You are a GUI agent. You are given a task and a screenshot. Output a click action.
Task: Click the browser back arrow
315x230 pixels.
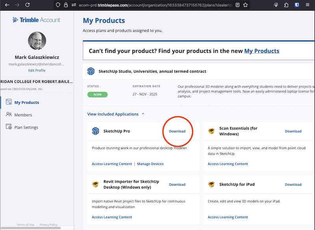(x=7, y=5)
